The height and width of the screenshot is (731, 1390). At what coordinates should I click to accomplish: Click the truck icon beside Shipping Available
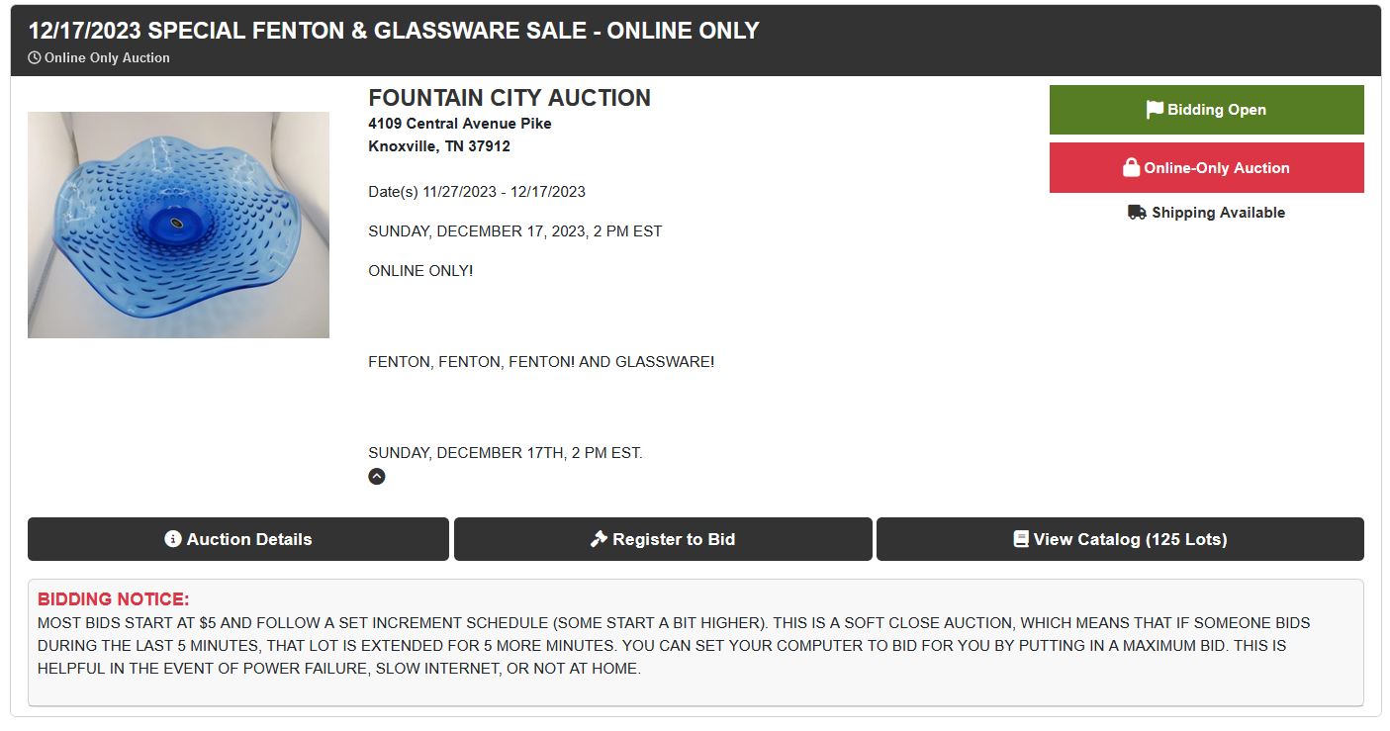click(1137, 213)
